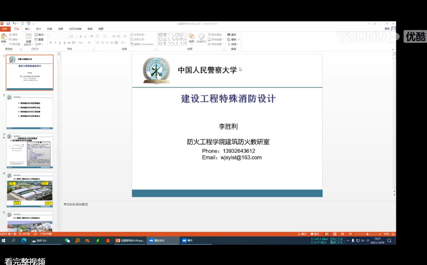
Task: Click Shape Effects (形状效果) button
Action: tap(215, 44)
